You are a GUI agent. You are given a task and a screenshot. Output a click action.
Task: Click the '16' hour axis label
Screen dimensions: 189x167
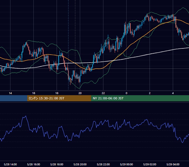pyautogui.click(x=34, y=93)
